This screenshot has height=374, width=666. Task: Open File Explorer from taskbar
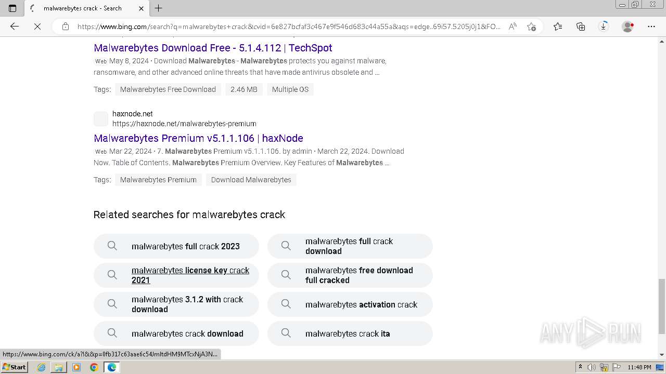[59, 367]
